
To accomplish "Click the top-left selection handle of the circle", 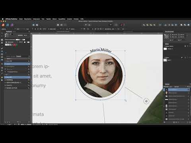I will 76,50.
